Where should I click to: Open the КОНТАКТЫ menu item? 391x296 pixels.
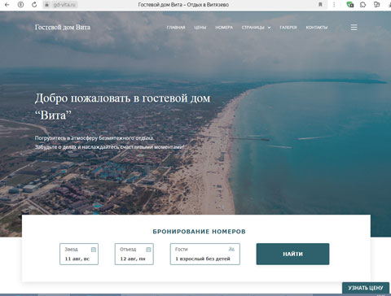pyautogui.click(x=317, y=28)
